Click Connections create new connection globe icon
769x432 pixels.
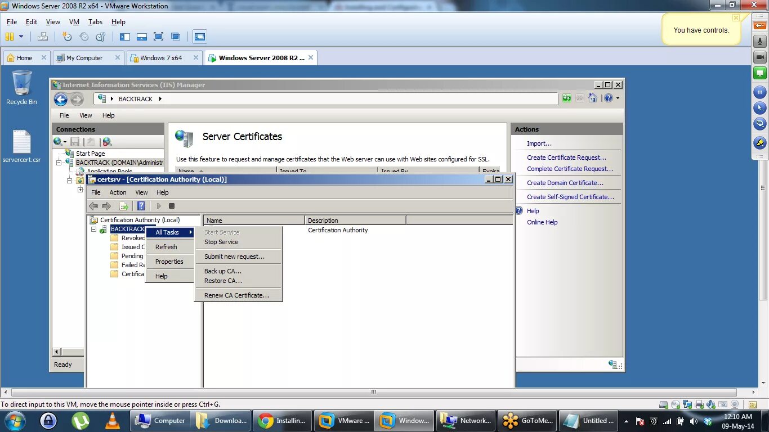click(58, 142)
